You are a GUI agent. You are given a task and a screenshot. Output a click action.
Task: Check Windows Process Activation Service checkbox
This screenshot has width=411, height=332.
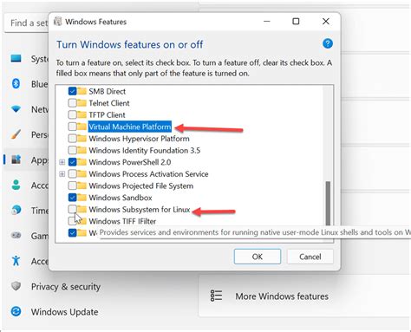click(x=72, y=174)
